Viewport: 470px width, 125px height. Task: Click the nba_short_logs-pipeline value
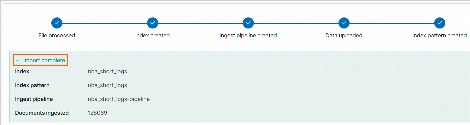119,99
